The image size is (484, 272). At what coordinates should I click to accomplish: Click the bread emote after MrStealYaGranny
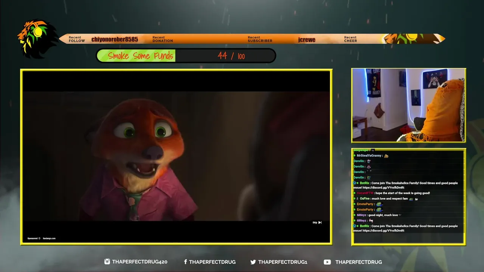[x=386, y=156]
